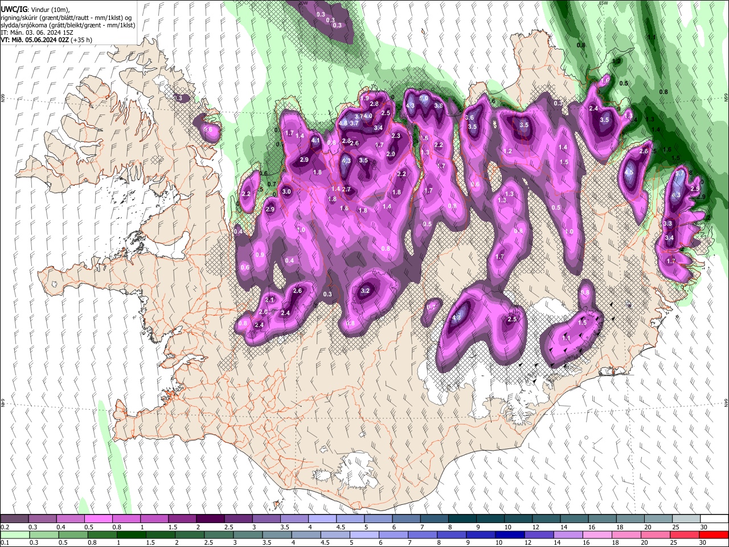The height and width of the screenshot is (547, 729).
Task: Click the '2.3' value on the map
Action: [x=396, y=136]
